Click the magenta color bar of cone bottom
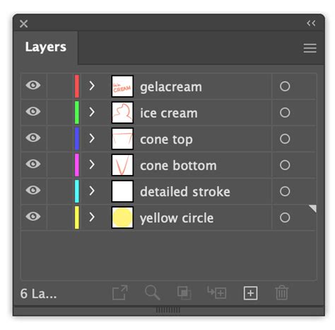 (x=77, y=165)
